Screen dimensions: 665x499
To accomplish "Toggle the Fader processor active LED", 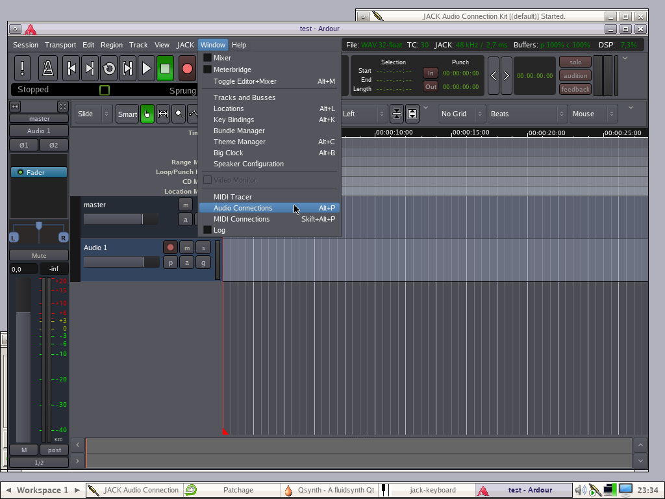I will pos(20,172).
